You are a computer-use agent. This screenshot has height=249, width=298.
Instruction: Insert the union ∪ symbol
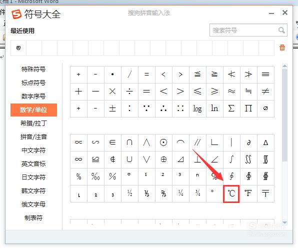click(x=129, y=159)
